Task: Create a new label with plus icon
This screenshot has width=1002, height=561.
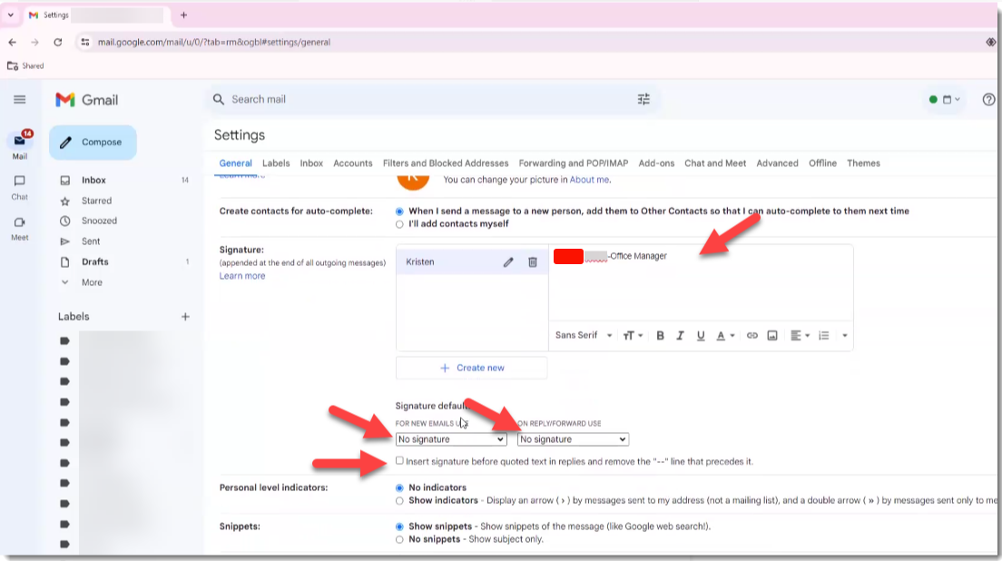Action: [185, 317]
